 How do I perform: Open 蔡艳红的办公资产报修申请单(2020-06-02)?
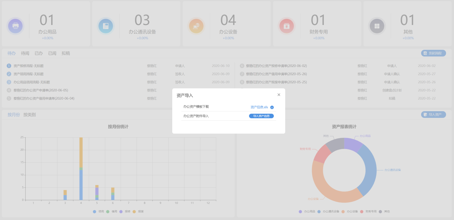point(276,66)
